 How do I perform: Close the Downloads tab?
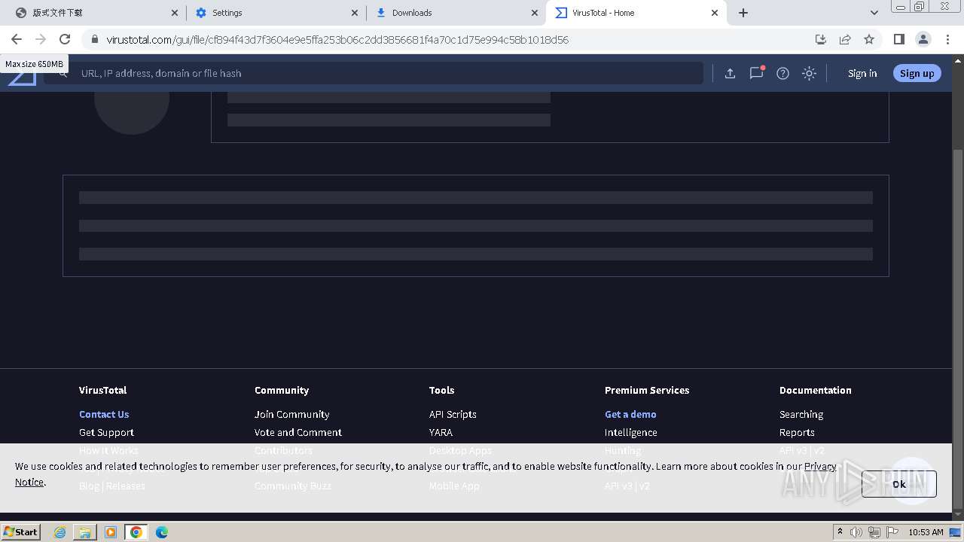coord(535,13)
